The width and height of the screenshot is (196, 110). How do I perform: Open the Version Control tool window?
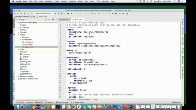click(77, 102)
